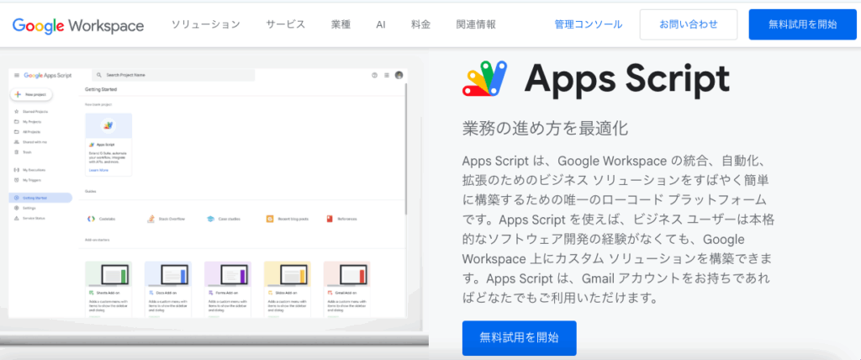
Task: Open the Settings gear in sidebar
Action: 17,209
